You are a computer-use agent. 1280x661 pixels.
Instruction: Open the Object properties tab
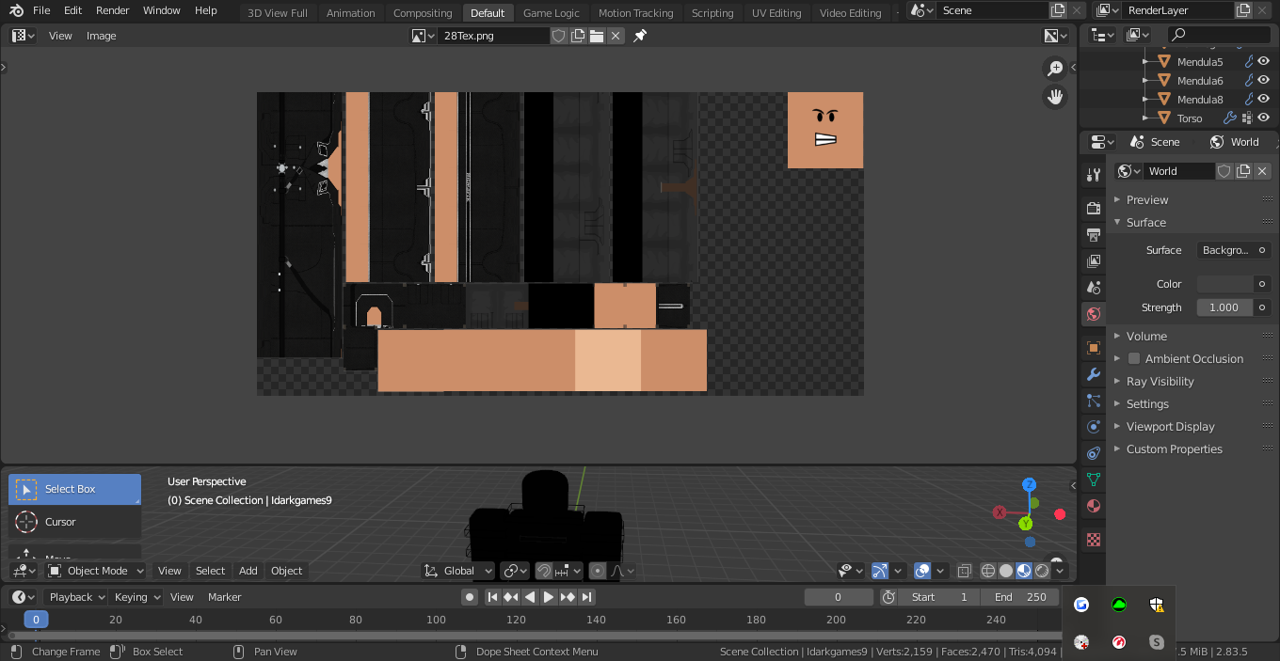pyautogui.click(x=1094, y=348)
